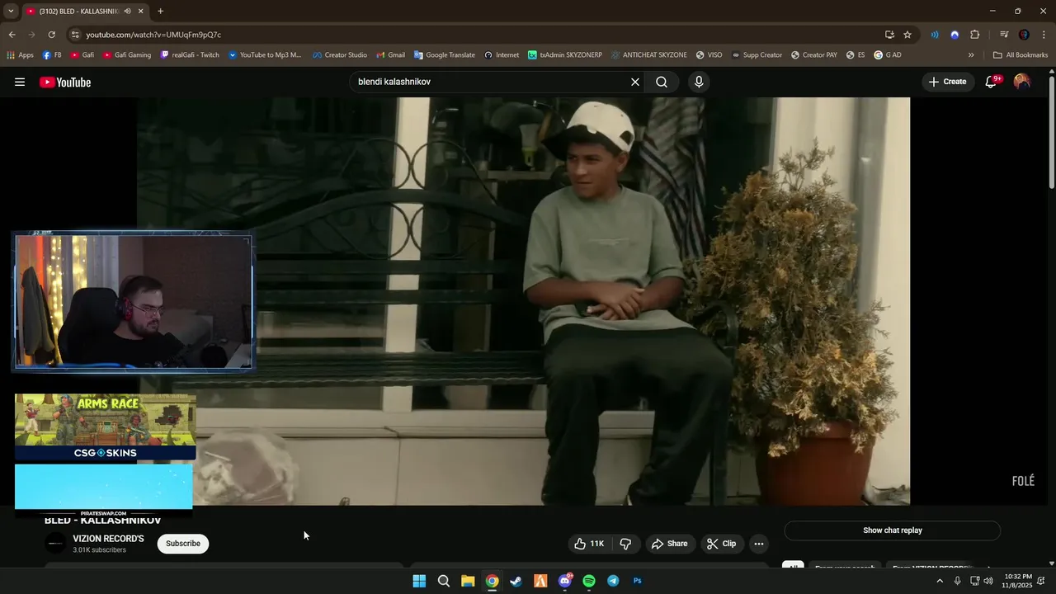Reload the page in Chrome
Image resolution: width=1056 pixels, height=594 pixels.
click(51, 35)
